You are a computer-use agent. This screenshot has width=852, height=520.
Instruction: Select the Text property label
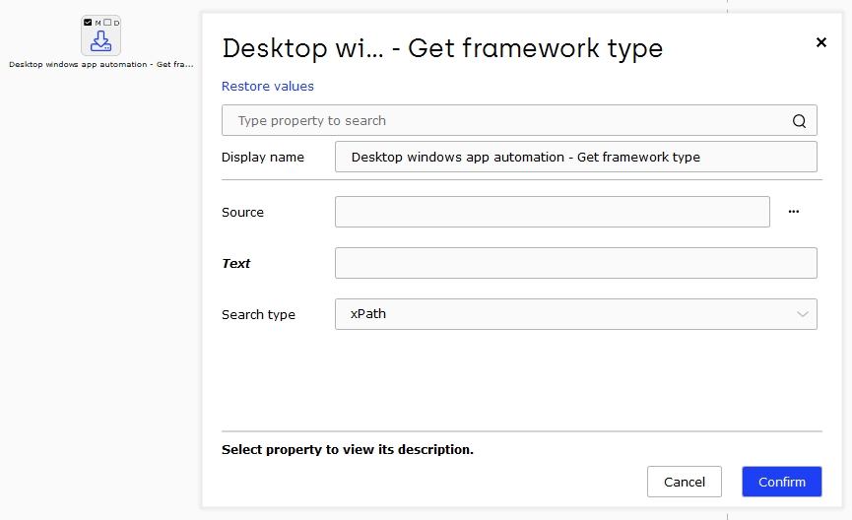pos(235,263)
